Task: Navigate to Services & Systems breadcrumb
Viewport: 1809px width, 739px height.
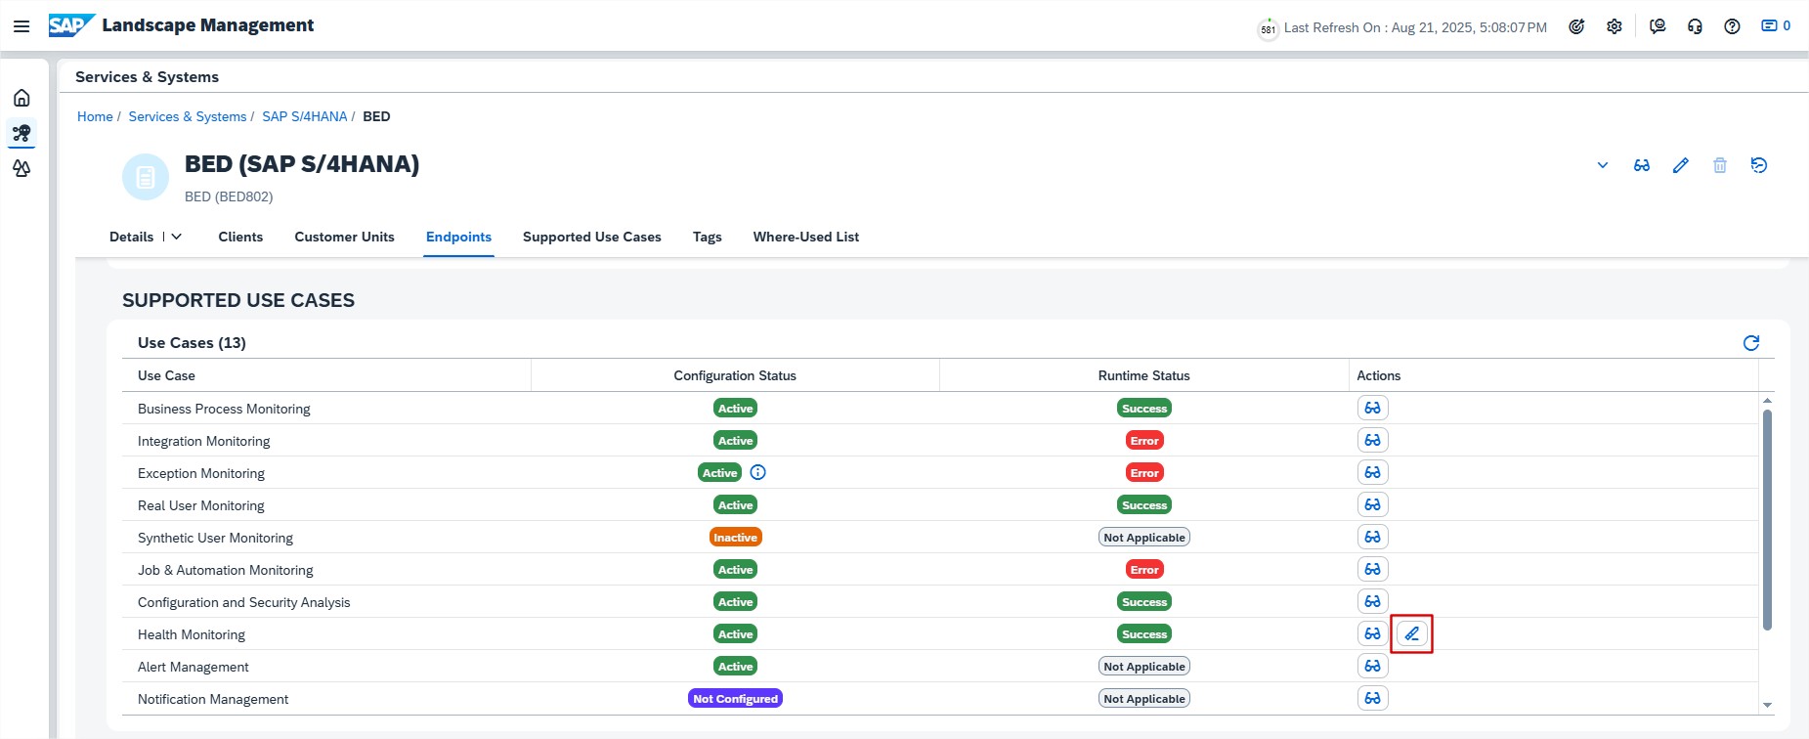Action: [188, 116]
